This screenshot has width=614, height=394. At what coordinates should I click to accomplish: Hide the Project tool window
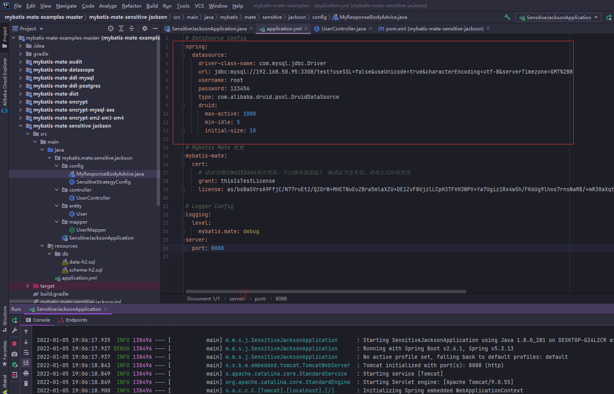tap(155, 28)
